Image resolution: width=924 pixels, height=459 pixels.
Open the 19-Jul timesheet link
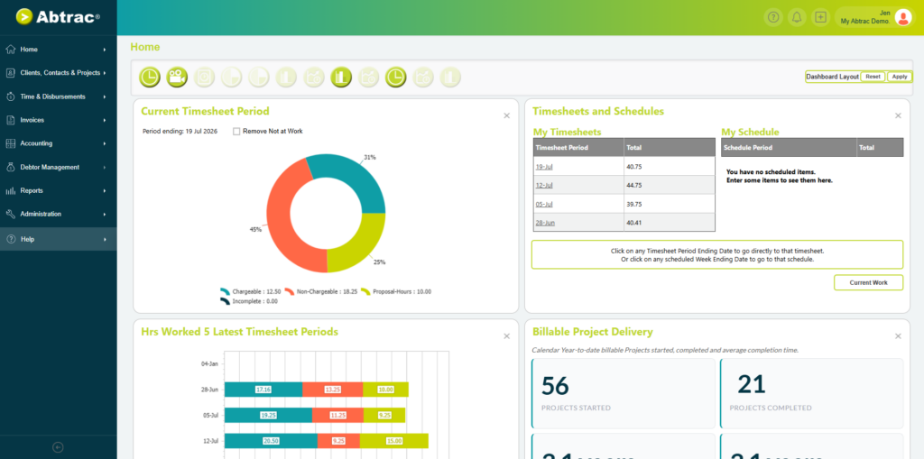coord(544,167)
